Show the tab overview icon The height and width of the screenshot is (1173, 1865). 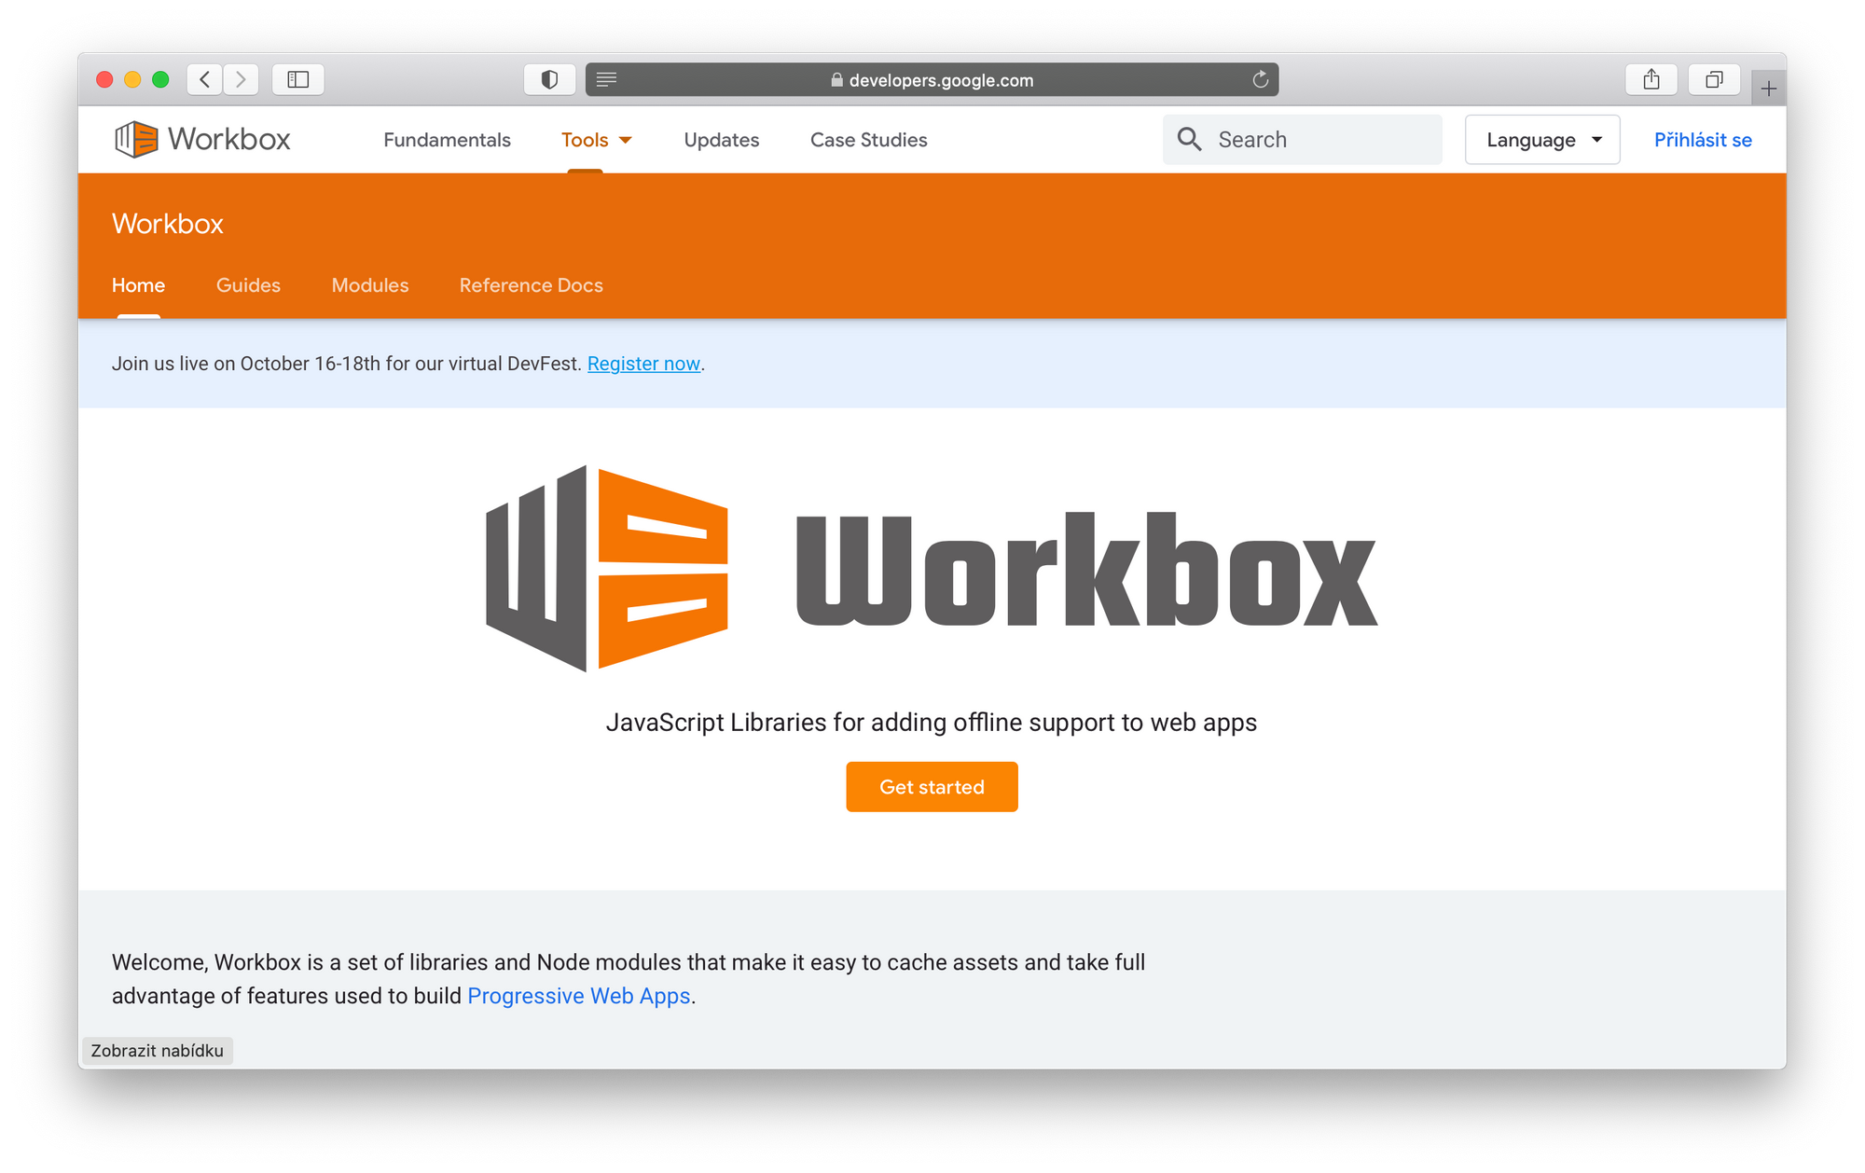point(1713,79)
